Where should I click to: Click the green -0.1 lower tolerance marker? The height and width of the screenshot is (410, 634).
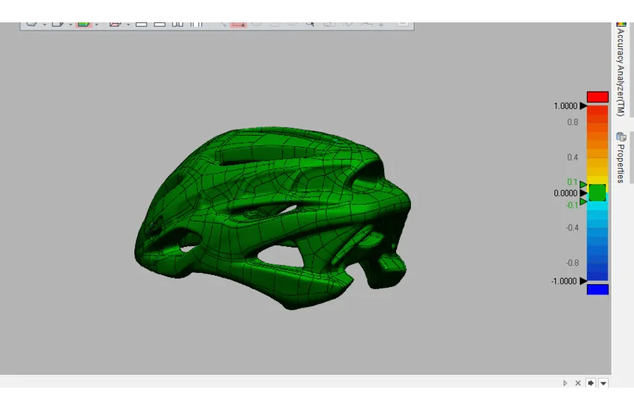tap(583, 202)
